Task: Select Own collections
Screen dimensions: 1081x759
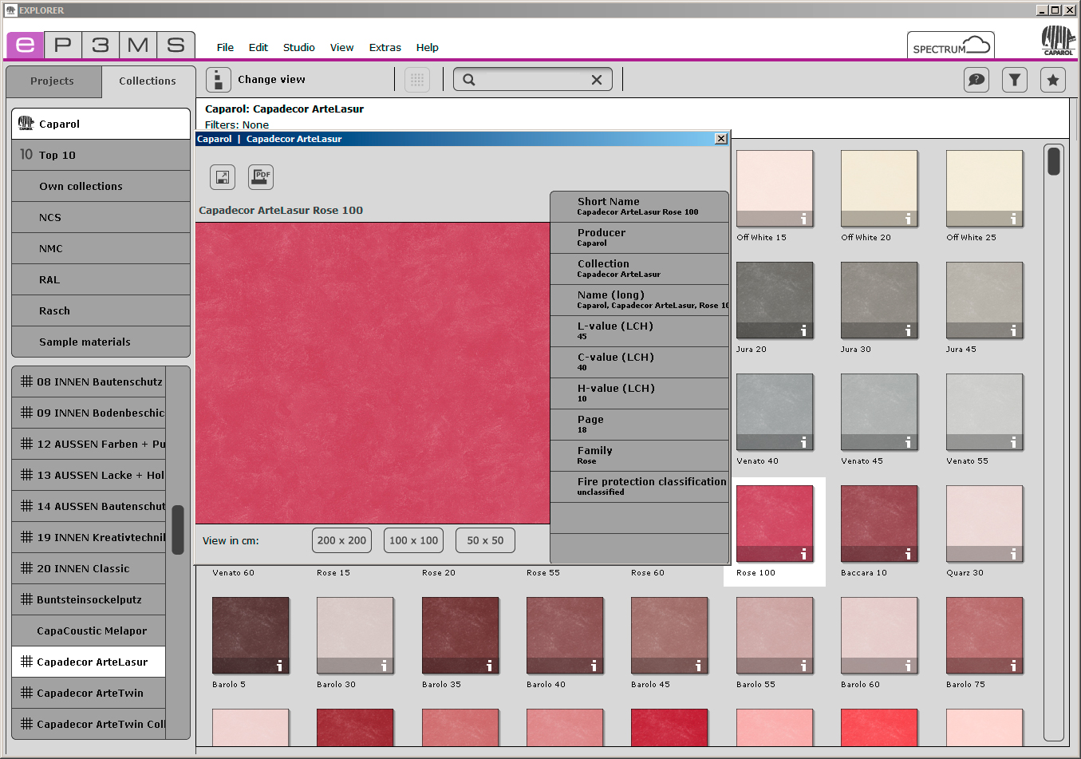Action: coord(101,186)
